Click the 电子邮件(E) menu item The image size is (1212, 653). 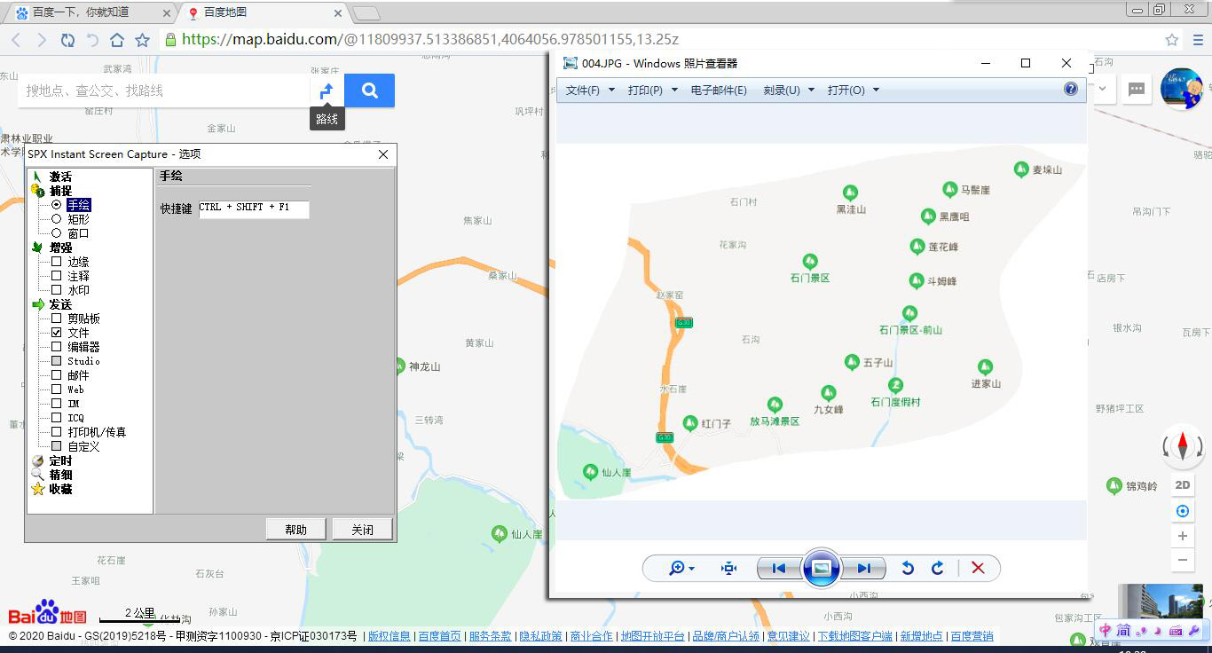tap(719, 90)
